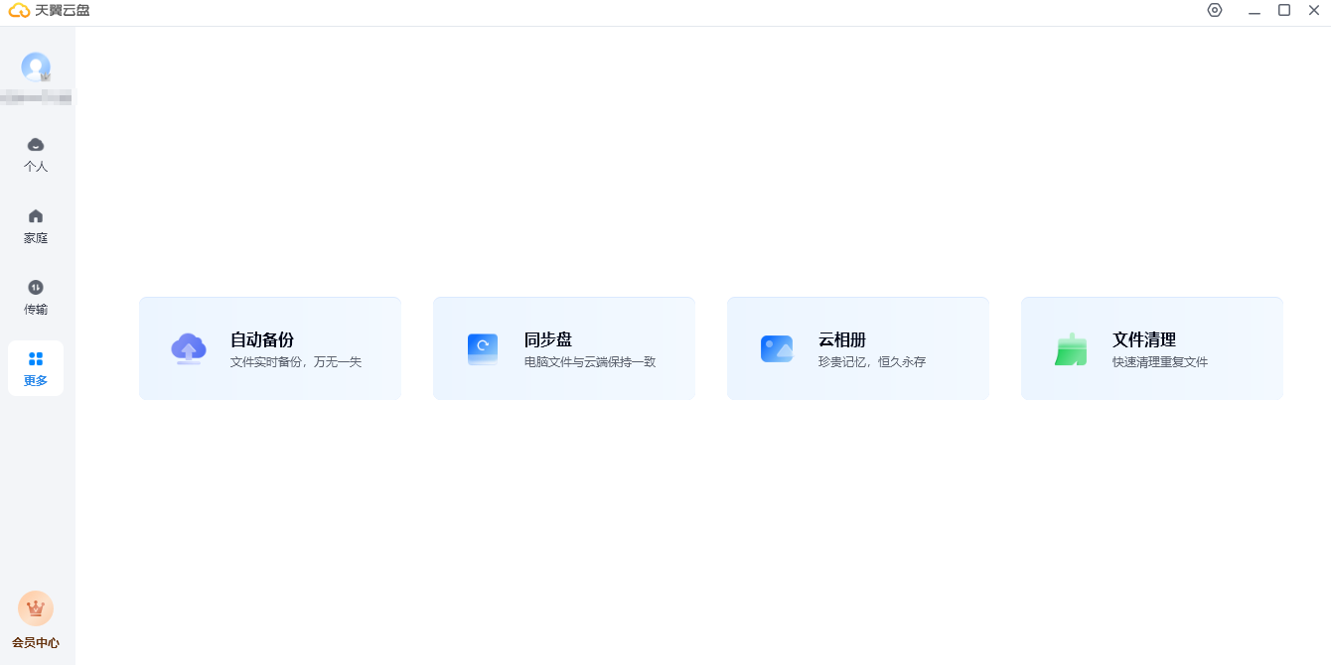This screenshot has width=1331, height=665.
Task: Click the blurred username under avatar
Action: pyautogui.click(x=36, y=97)
